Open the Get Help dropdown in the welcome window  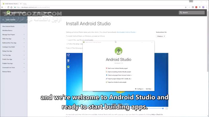(149, 89)
